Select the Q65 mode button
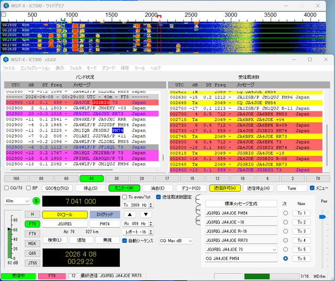 (x=32, y=253)
